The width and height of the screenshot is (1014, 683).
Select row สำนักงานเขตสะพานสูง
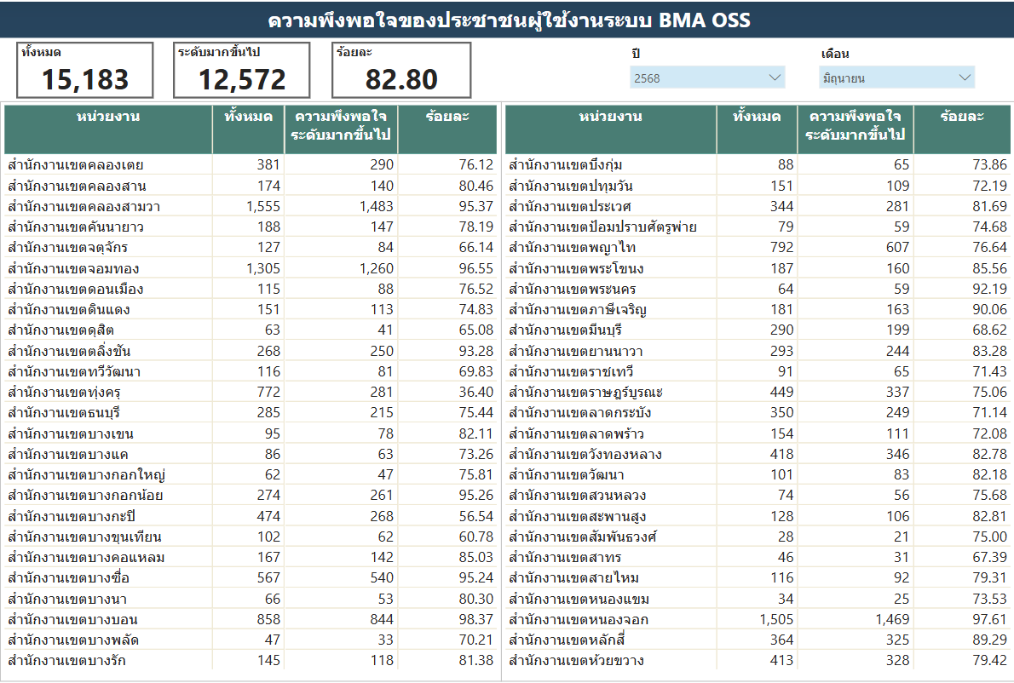758,516
